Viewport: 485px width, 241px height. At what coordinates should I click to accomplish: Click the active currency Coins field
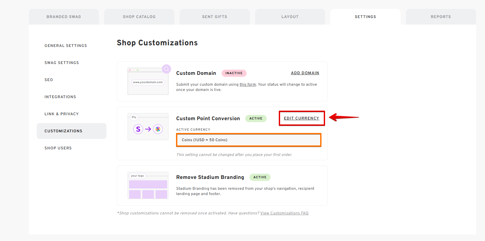(x=249, y=140)
